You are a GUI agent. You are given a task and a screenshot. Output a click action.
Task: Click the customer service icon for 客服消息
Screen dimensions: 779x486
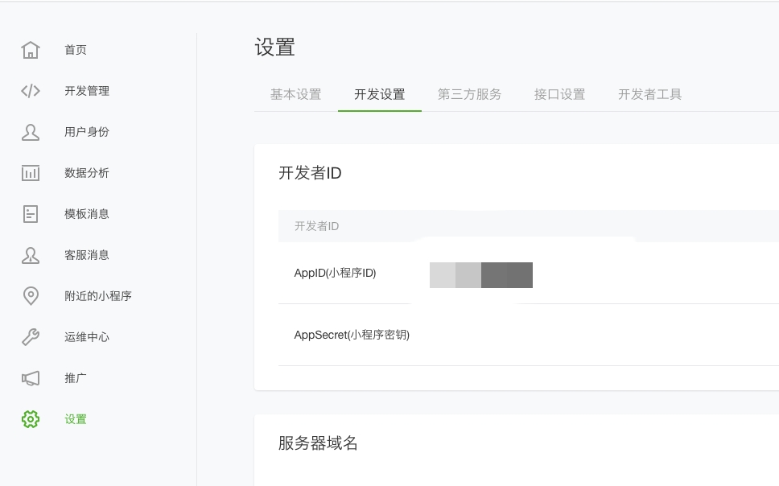[x=31, y=255]
